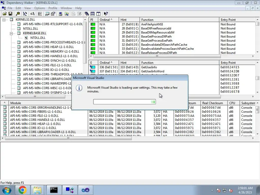Click the green import icon for AreFileApisANSI
The height and width of the screenshot is (195, 260).
click(93, 24)
